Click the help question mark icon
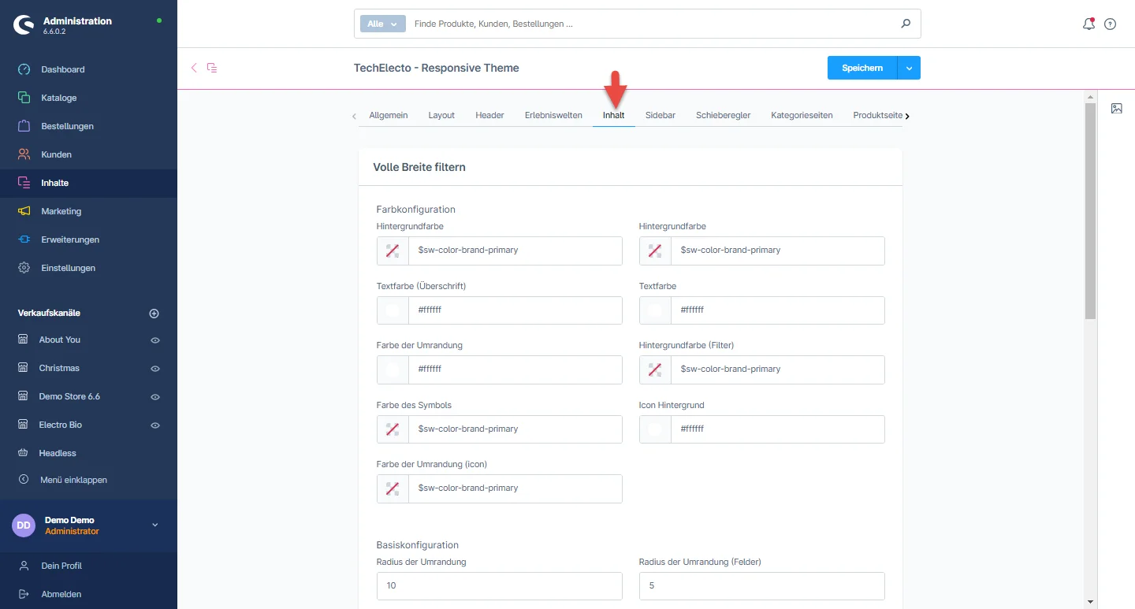This screenshot has width=1135, height=609. 1110,24
